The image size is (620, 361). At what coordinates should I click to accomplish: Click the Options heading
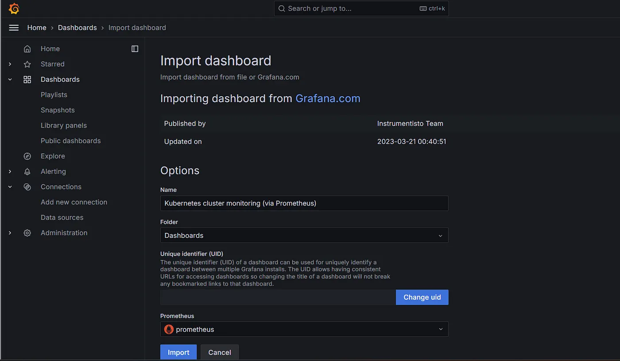coord(180,171)
